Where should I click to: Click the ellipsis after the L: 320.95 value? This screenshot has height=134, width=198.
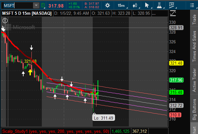click(x=154, y=13)
